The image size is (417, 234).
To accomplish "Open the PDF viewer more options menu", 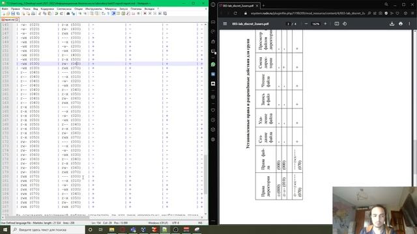I will tap(409, 23).
